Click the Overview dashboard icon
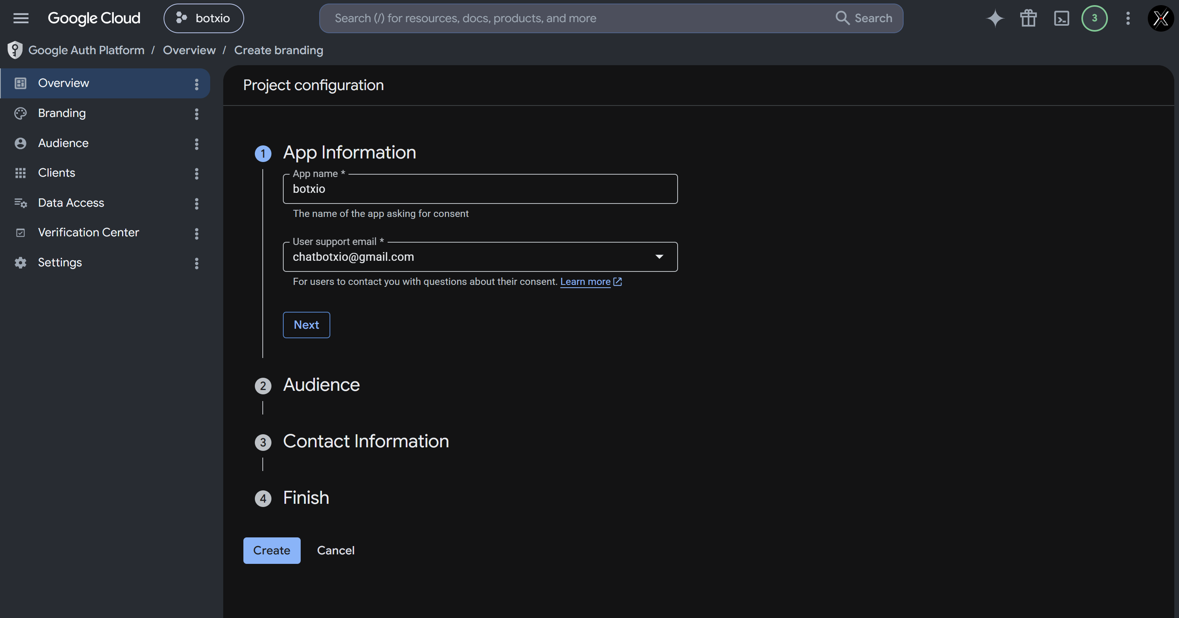 tap(20, 83)
